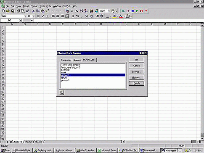Click the OK button in dialog

(137, 60)
